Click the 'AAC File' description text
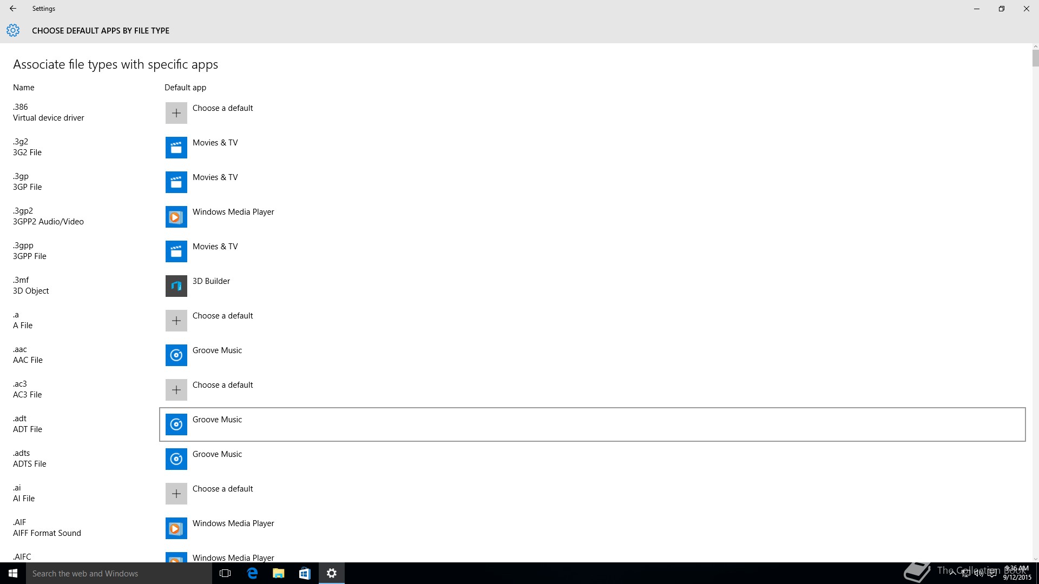Screen dimensions: 1039x584 [x=28, y=360]
